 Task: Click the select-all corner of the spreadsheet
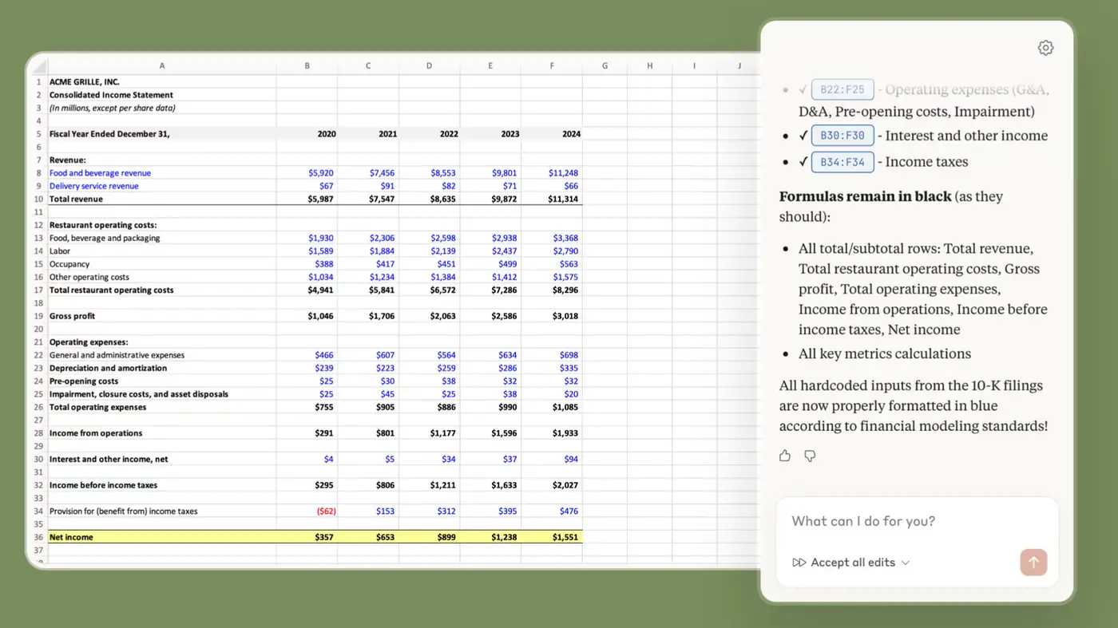click(x=38, y=65)
